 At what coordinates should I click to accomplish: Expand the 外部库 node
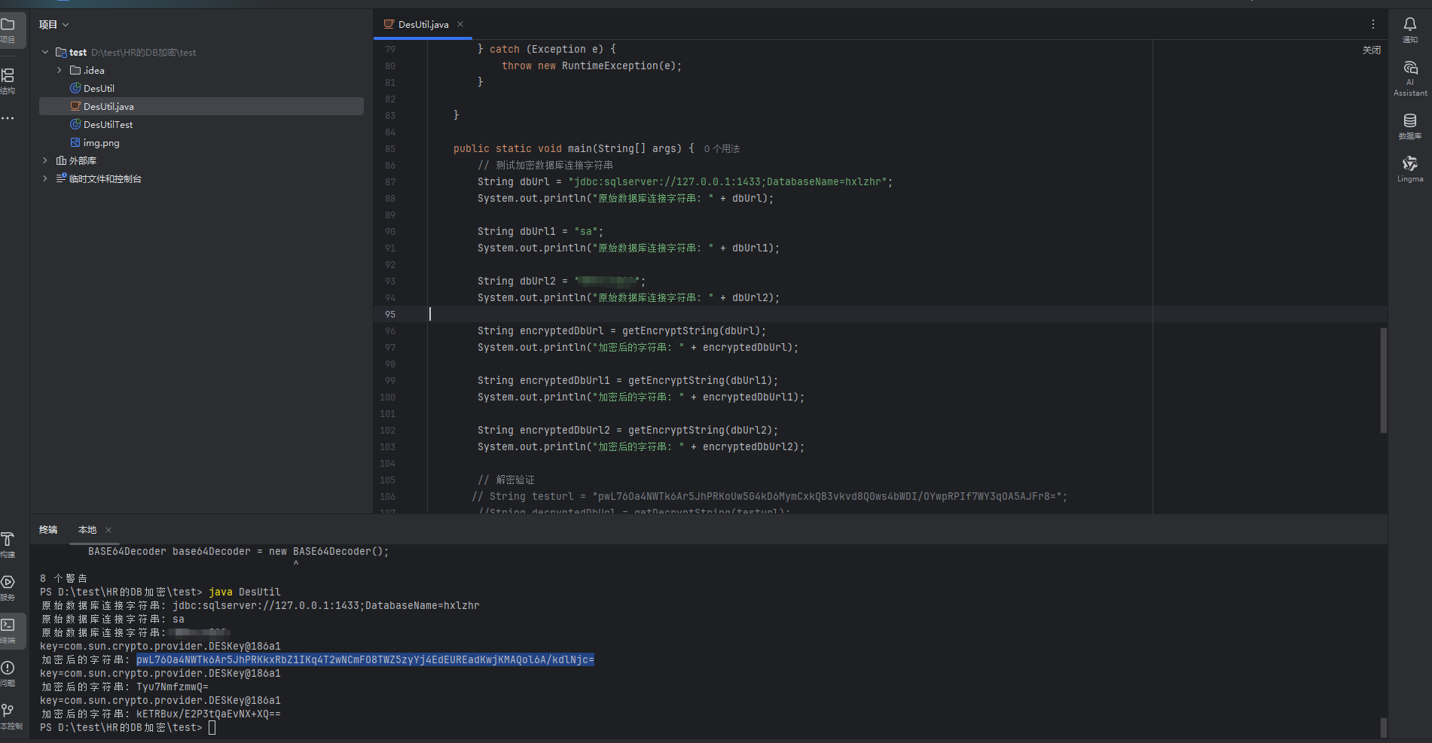coord(45,160)
